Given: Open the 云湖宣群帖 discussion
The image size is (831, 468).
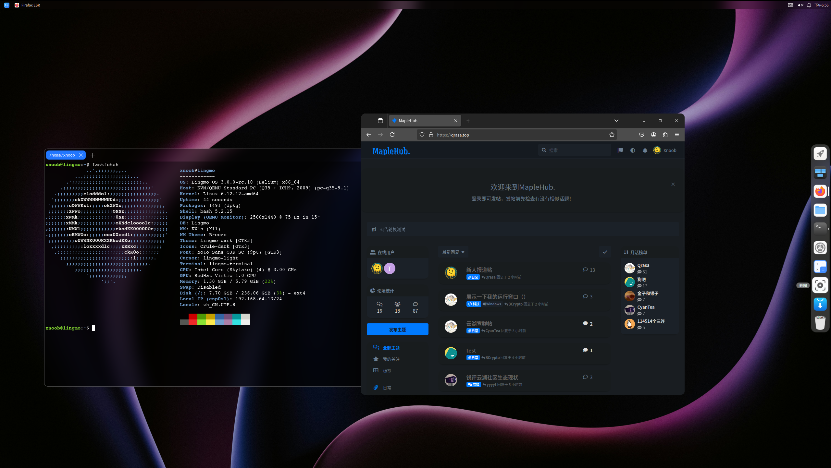Looking at the screenshot, I should (479, 323).
